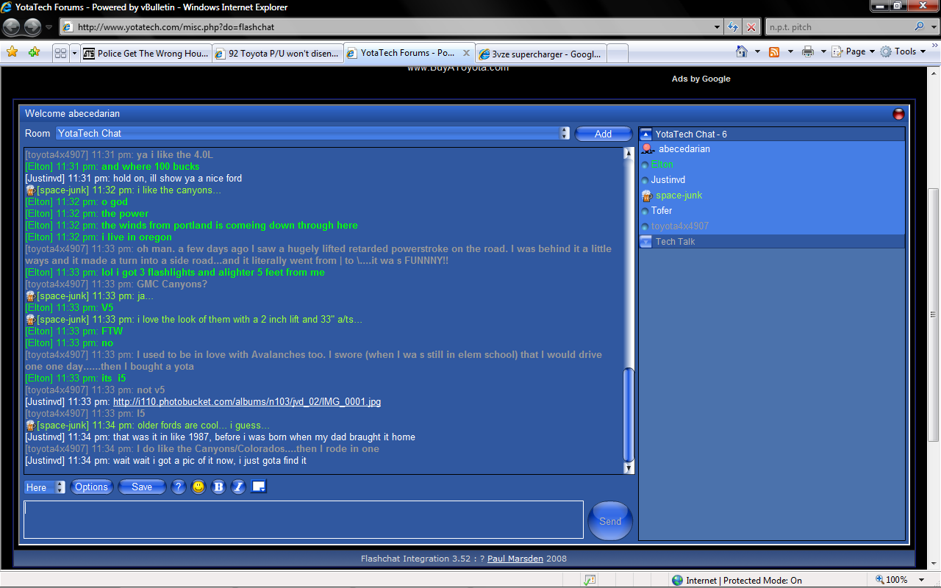Open the Favorites Center star
The height and width of the screenshot is (588, 941).
tap(12, 52)
